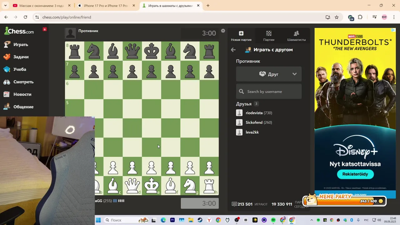Select the white rook on h1
This screenshot has width=400, height=225.
(x=209, y=185)
